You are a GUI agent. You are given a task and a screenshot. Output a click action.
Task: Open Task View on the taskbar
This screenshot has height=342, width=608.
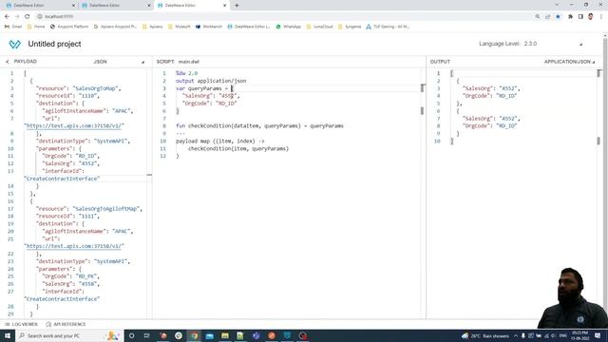click(146, 335)
